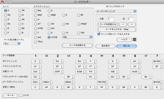Open the Maj dropdown next to その他

77,37
